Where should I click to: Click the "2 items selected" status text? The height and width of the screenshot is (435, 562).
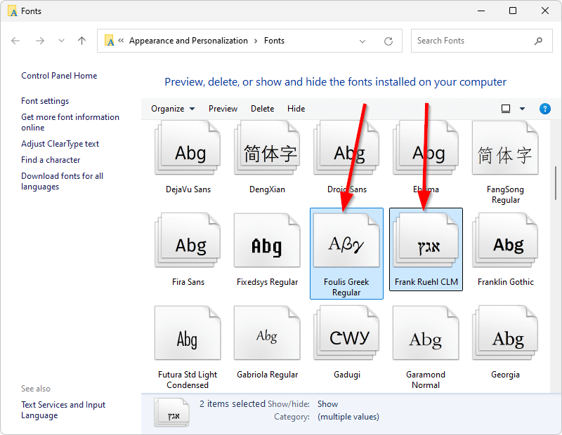click(233, 403)
